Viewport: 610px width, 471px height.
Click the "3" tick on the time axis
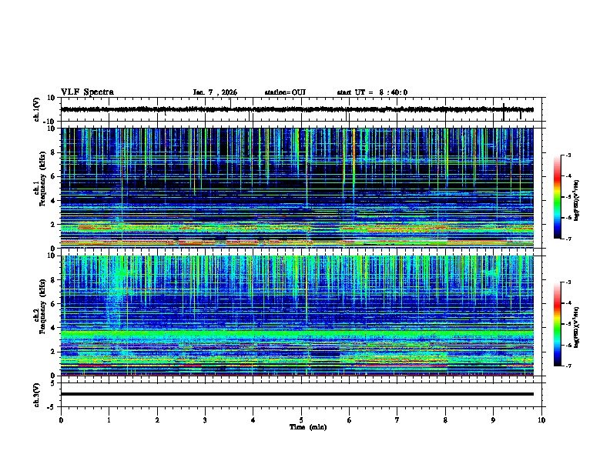[205, 420]
